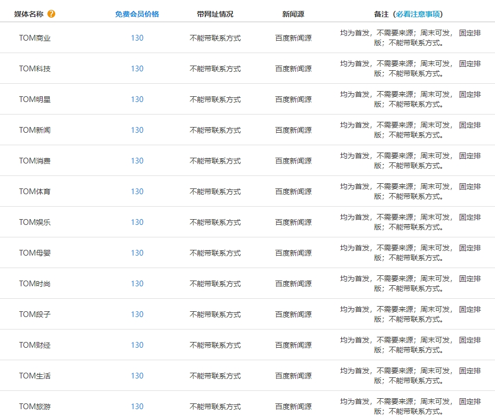This screenshot has width=495, height=418.
Task: Select the TOM明星 media name
Action: click(x=35, y=99)
